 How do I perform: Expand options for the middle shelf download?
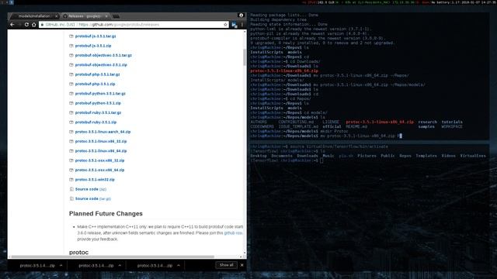120,265
